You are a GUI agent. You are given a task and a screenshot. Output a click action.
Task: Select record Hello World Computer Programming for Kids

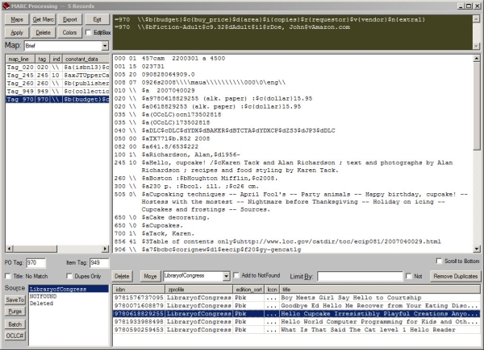pyautogui.click(x=296, y=322)
